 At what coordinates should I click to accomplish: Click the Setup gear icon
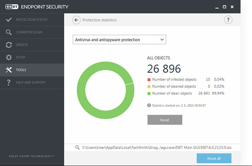[x=9, y=57]
